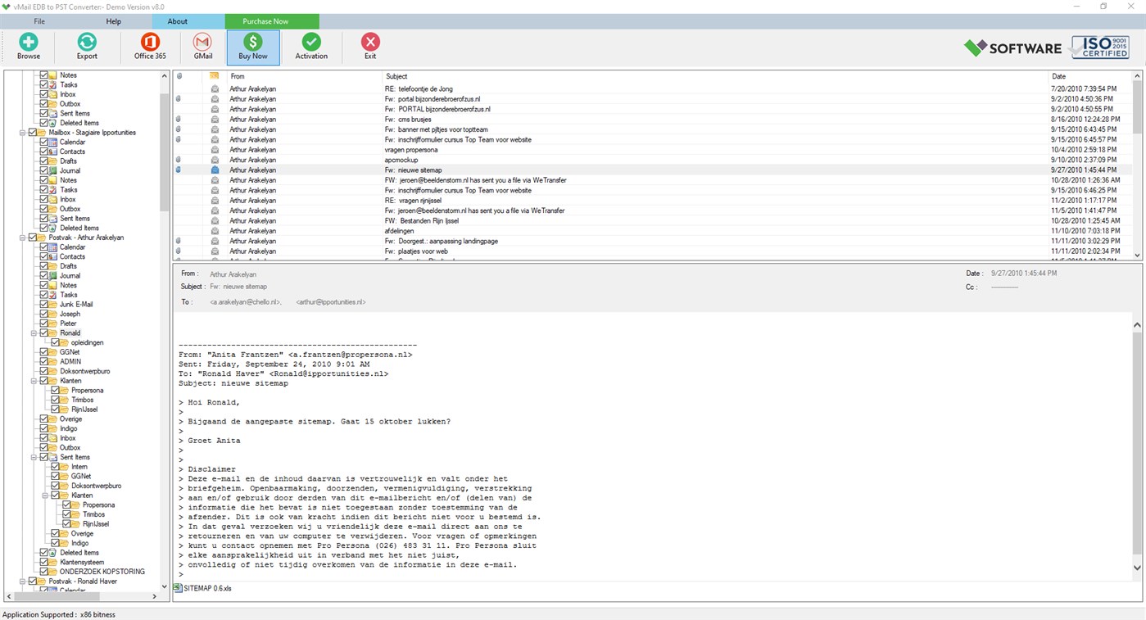The image size is (1146, 620).
Task: Click the GMail conversion icon
Action: (202, 47)
